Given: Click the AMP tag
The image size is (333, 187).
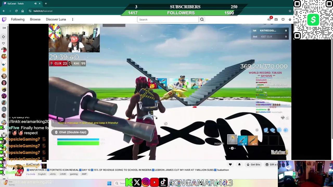Looking at the screenshot, I should coord(84,174).
